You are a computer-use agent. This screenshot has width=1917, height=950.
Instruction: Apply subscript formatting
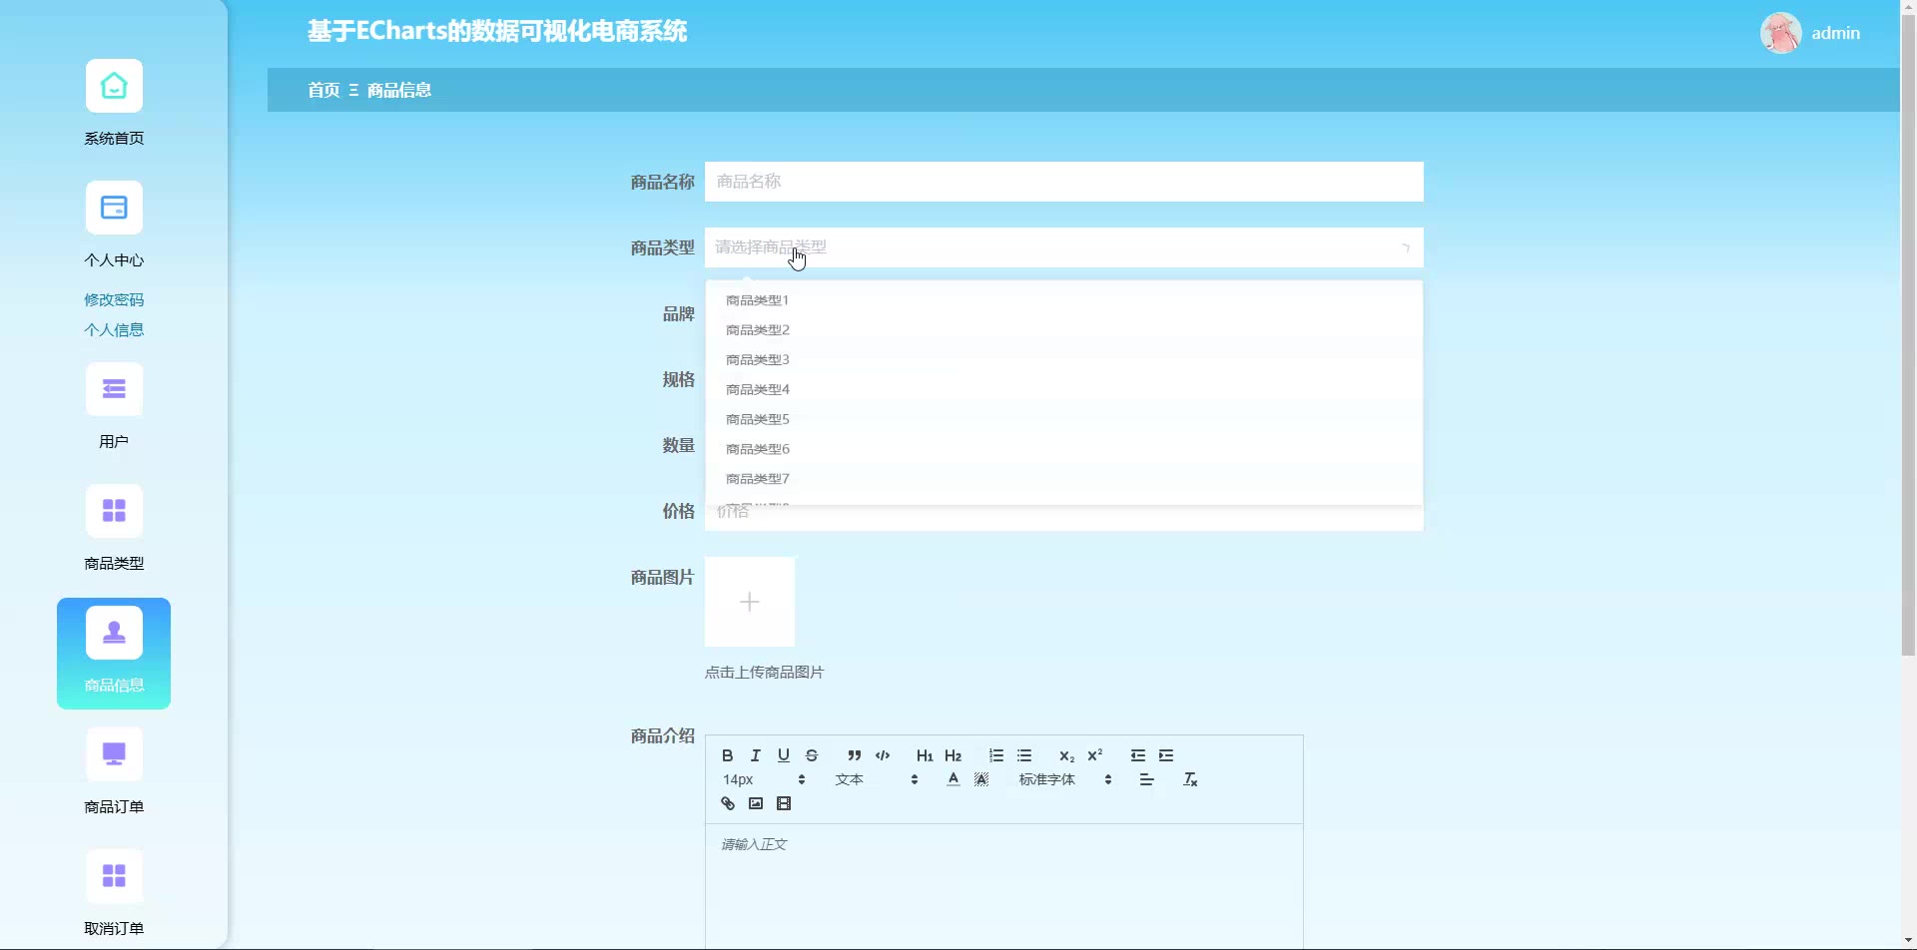click(1066, 755)
